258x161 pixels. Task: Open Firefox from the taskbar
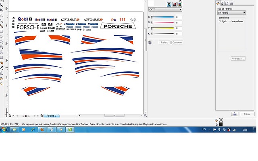[x=42, y=130]
